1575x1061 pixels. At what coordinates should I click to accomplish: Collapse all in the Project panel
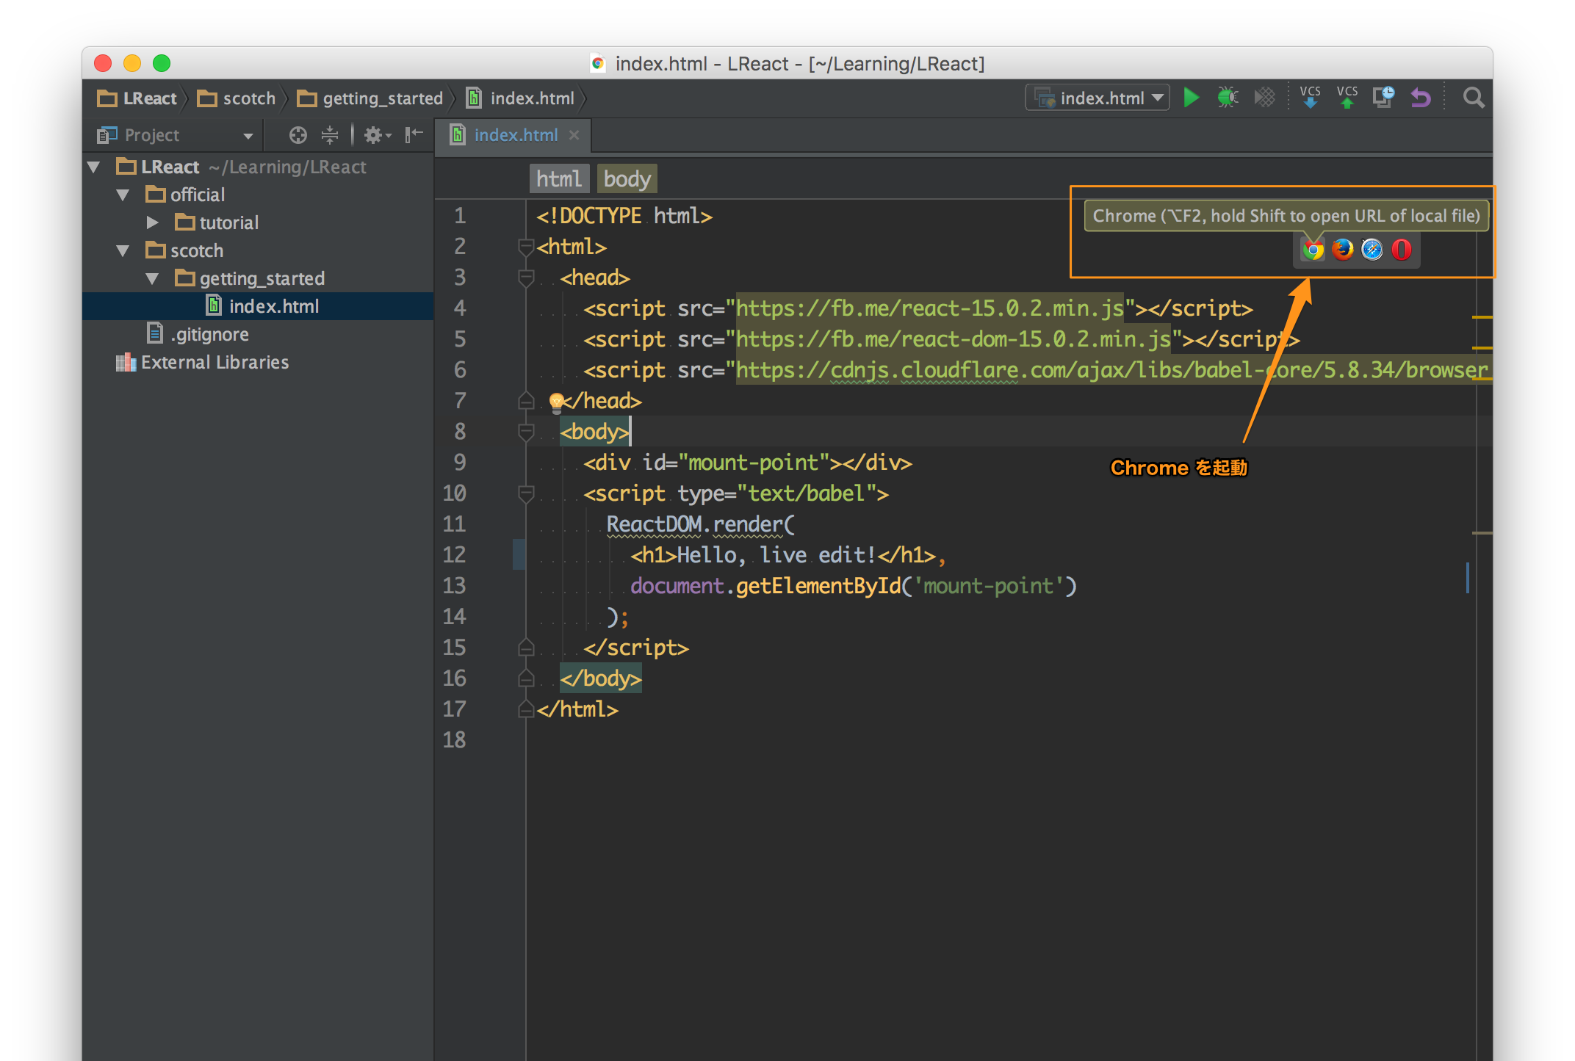(330, 135)
